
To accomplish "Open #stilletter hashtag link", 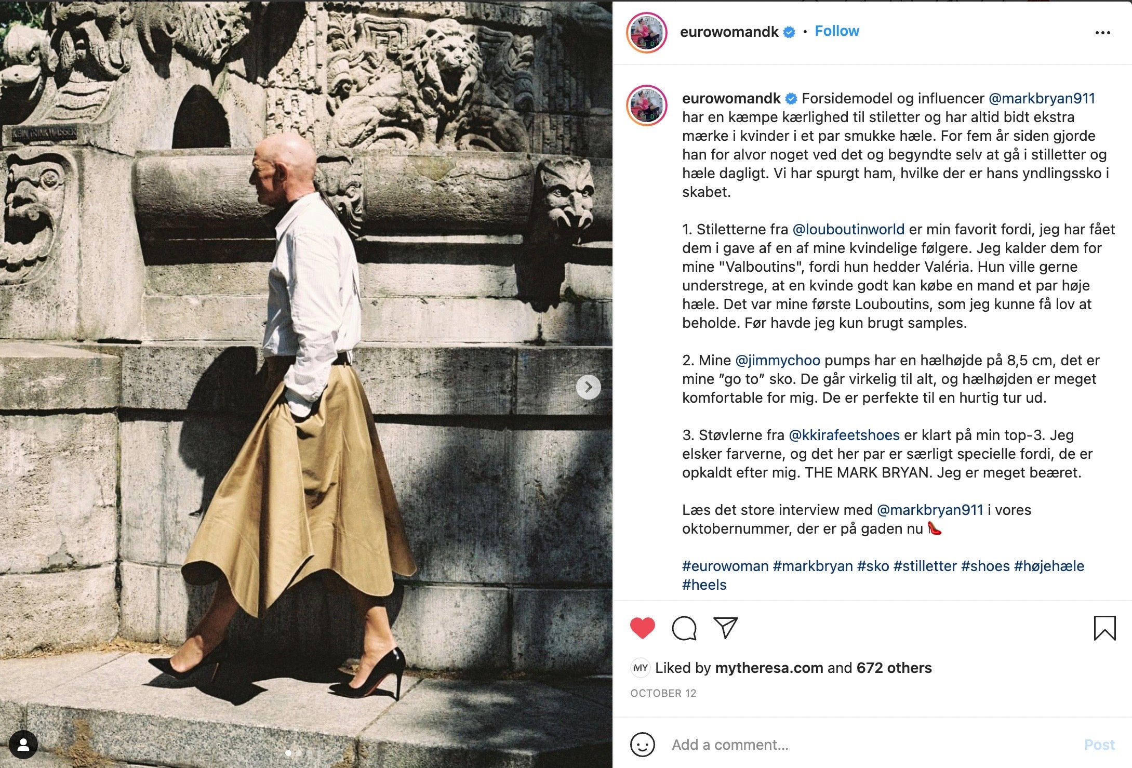I will 925,566.
